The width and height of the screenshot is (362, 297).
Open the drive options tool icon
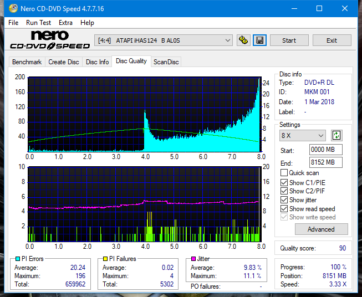(243, 40)
